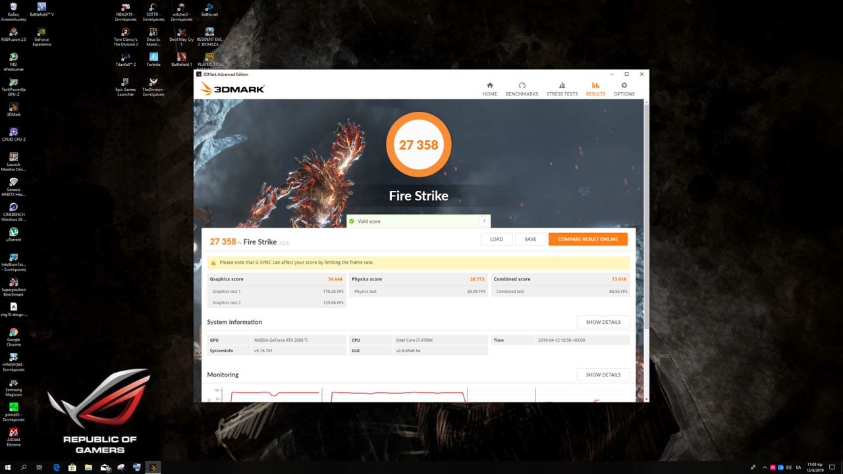843x474 pixels.
Task: Open GeForce Experience desktop icon
Action: point(41,37)
